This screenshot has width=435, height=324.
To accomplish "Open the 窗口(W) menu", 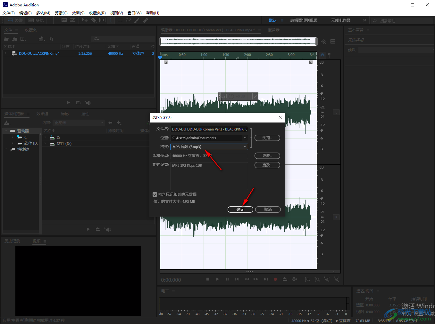I will [135, 13].
